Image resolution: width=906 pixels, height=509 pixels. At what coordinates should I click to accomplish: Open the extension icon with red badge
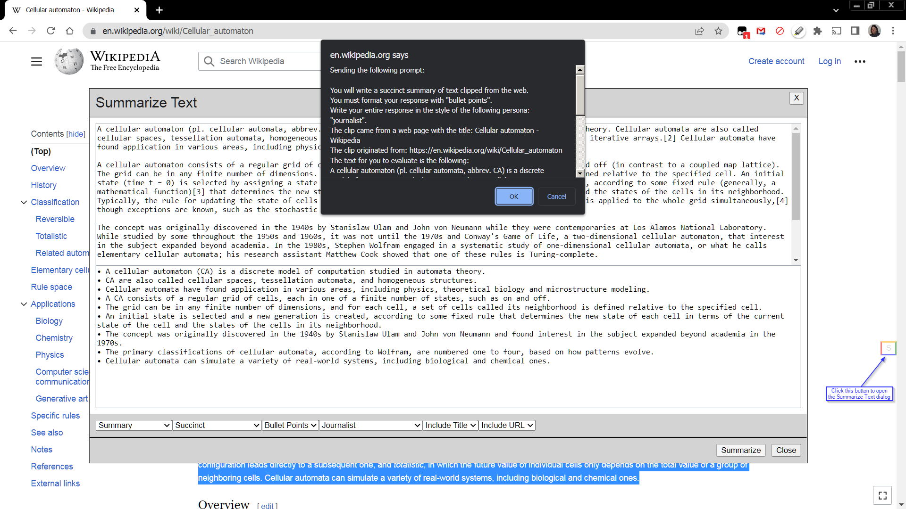(742, 32)
